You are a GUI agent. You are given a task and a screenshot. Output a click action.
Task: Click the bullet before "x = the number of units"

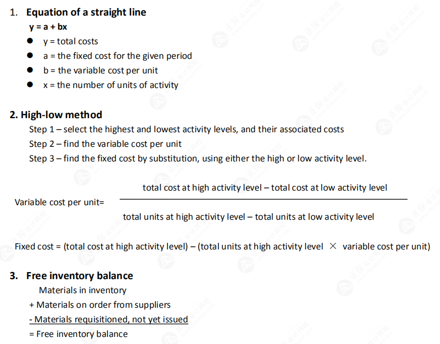pyautogui.click(x=31, y=85)
